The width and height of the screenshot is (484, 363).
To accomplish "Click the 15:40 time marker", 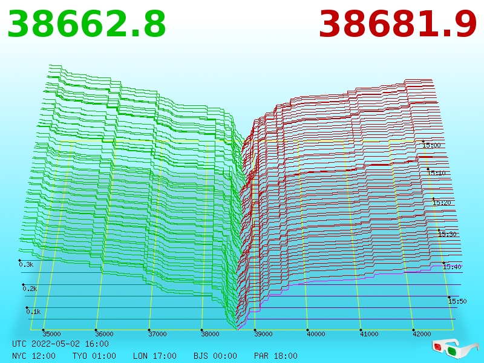I will (452, 267).
